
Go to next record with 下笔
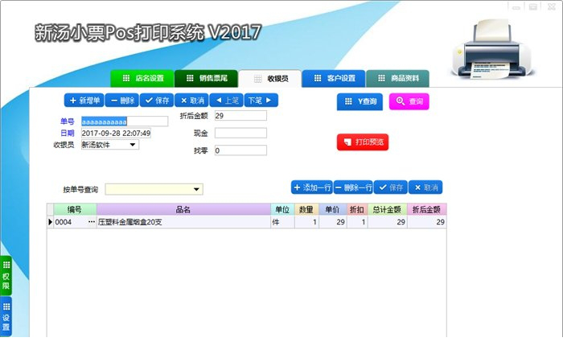261,101
